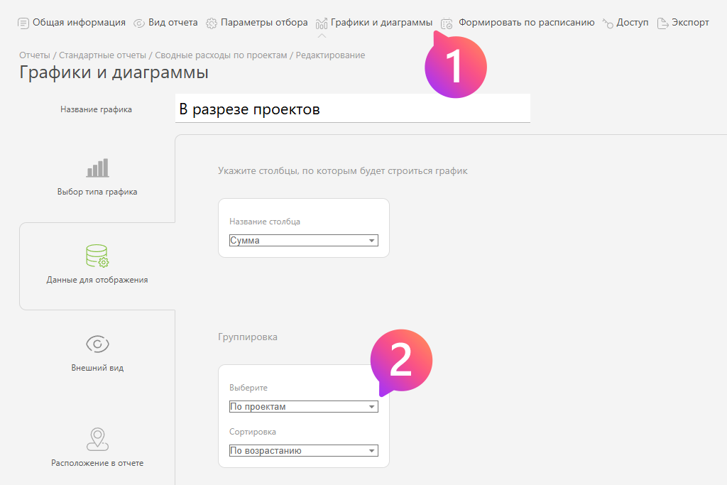Click the Сводные расходы по проектам breadcrumb
727x485 pixels.
point(221,55)
